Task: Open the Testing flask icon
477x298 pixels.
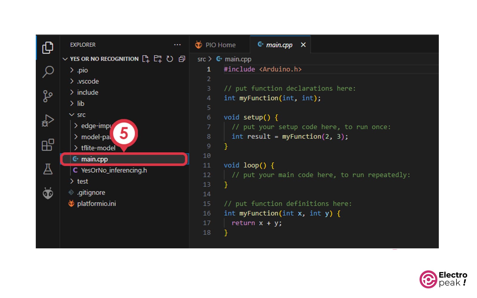Action: (48, 169)
